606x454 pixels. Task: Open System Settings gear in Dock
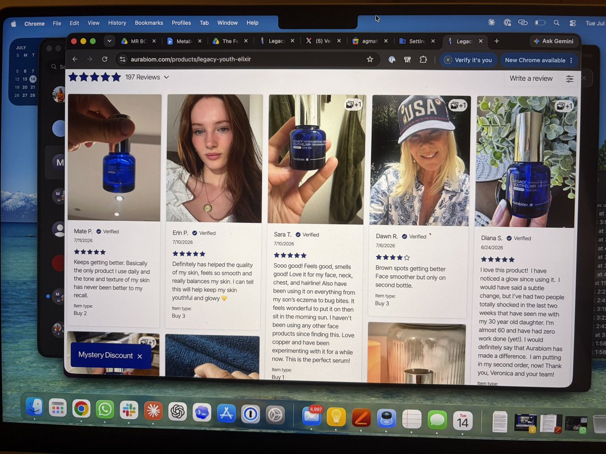tap(275, 415)
